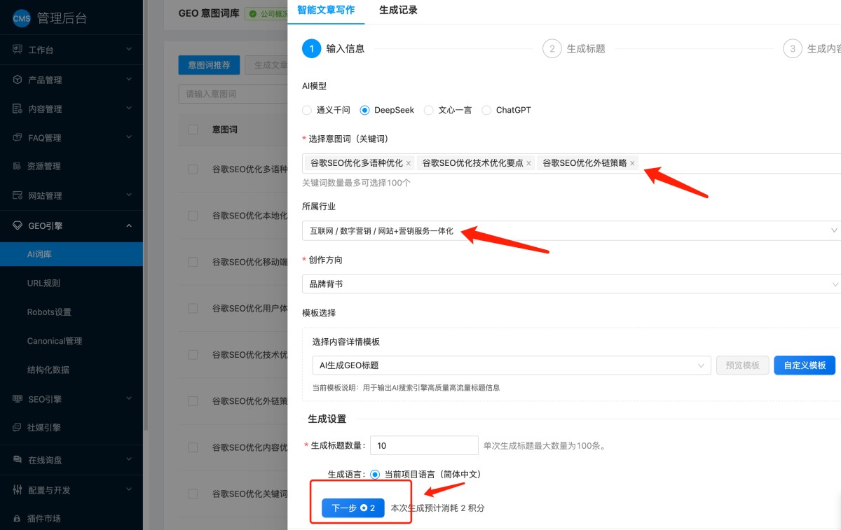Viewport: 841px width, 530px height.
Task: Click the 产品管理 cube icon
Action: (x=18, y=80)
